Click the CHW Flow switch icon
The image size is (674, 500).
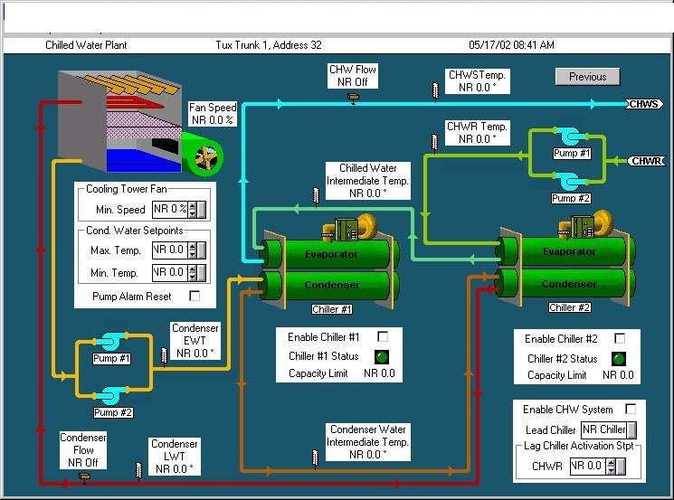pos(354,98)
